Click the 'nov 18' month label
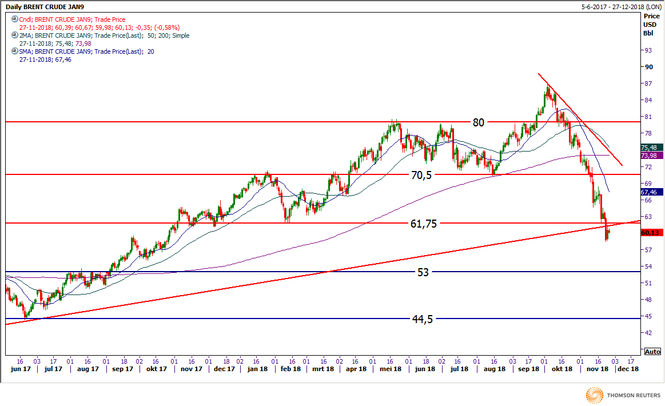 (597, 369)
